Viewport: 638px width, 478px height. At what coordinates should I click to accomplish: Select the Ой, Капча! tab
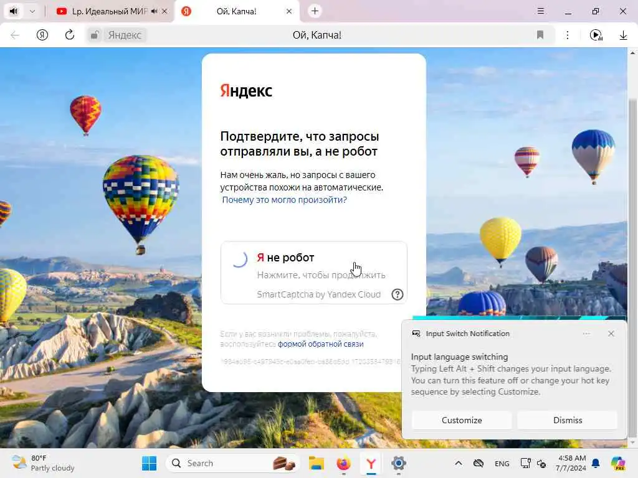236,11
